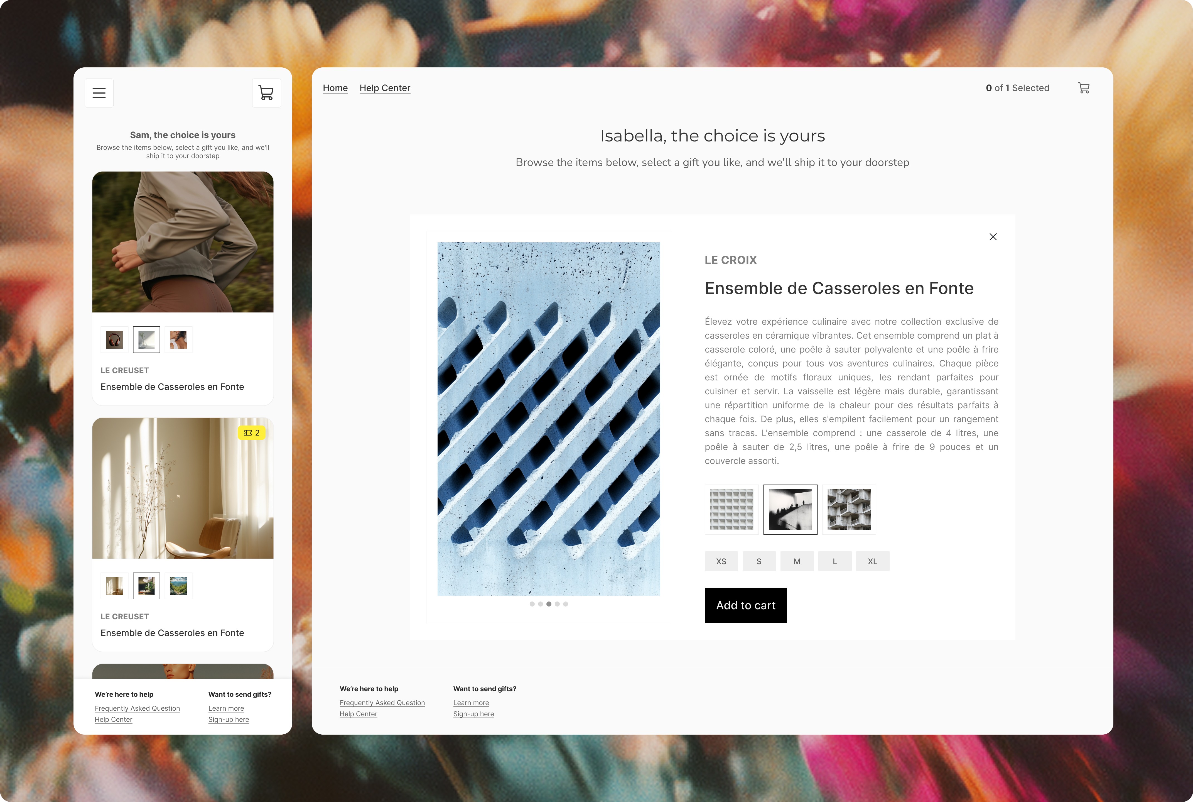Click Sign-up here in mobile footer
1193x802 pixels.
[229, 720]
